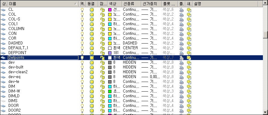Open lineweight setting for layer CON

(150, 34)
